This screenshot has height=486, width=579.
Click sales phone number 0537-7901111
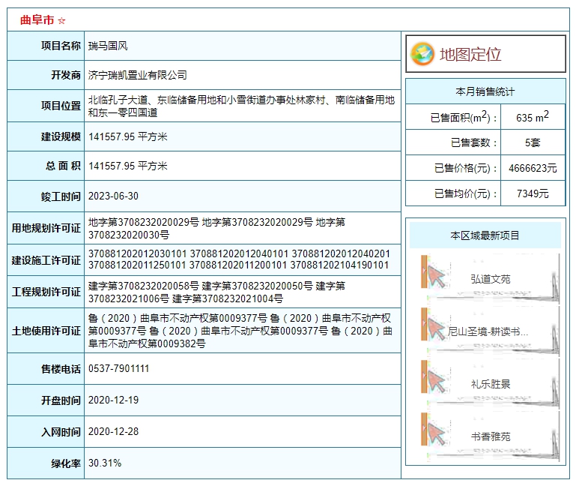tap(118, 368)
